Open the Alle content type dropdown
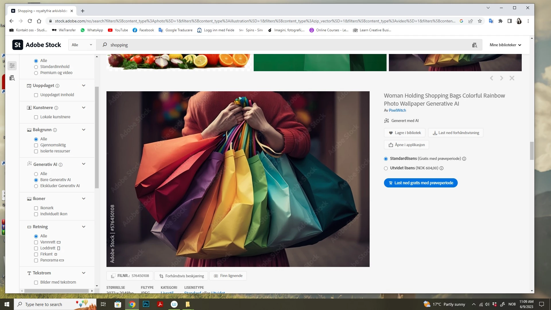Viewport: 551px width, 310px height. tap(82, 45)
